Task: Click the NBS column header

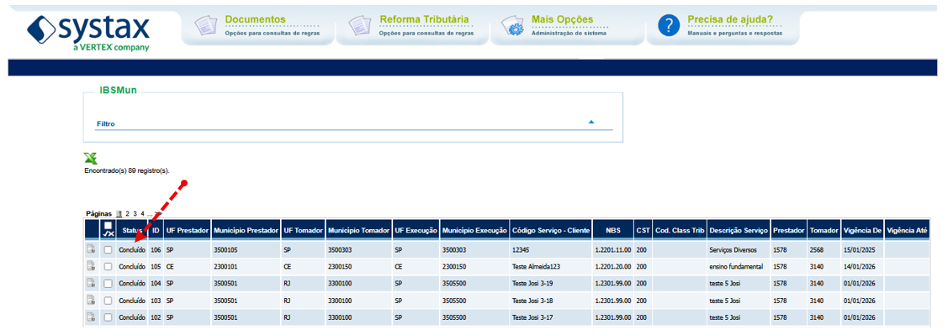Action: 613,231
